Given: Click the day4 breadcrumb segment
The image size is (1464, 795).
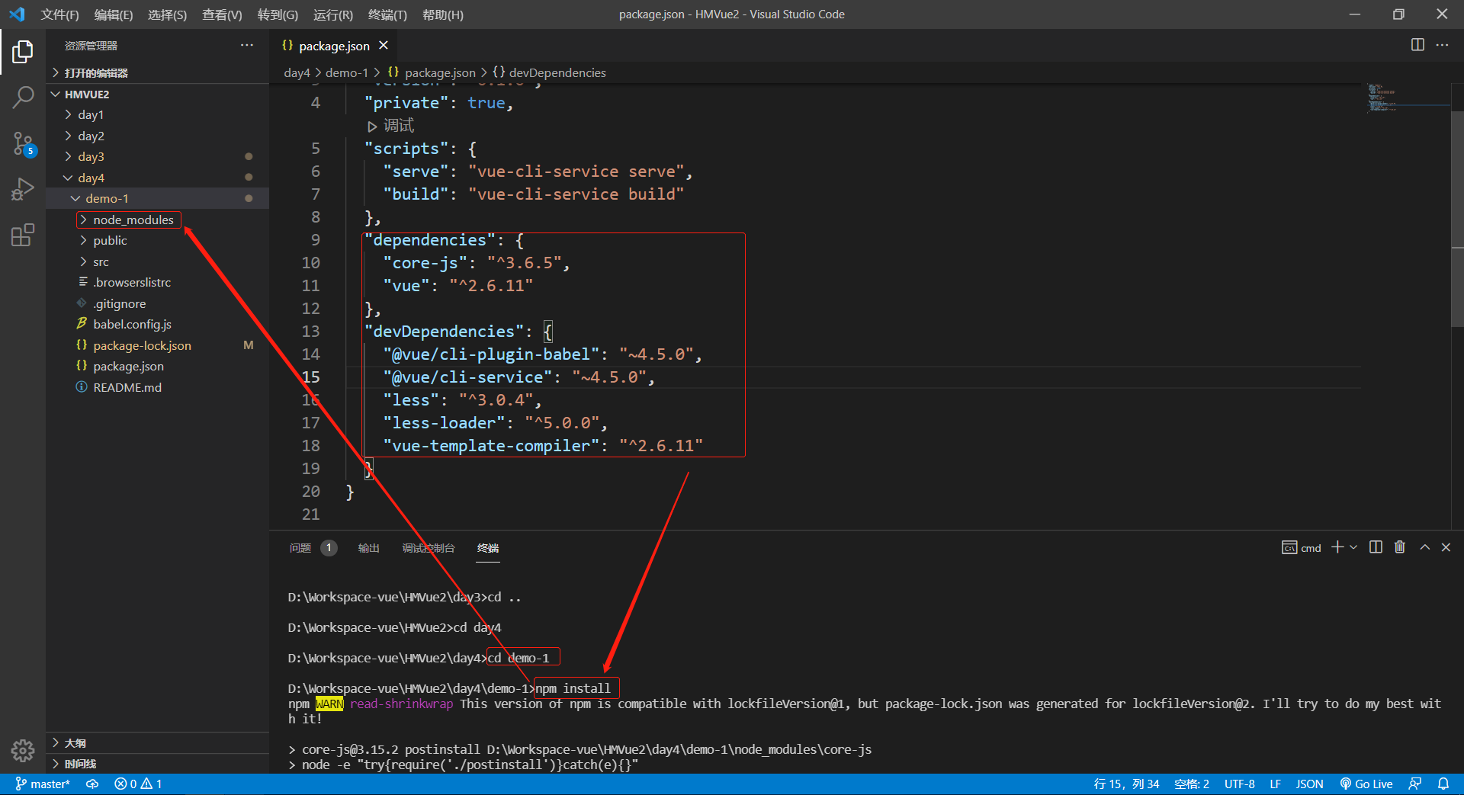Looking at the screenshot, I should (x=297, y=73).
